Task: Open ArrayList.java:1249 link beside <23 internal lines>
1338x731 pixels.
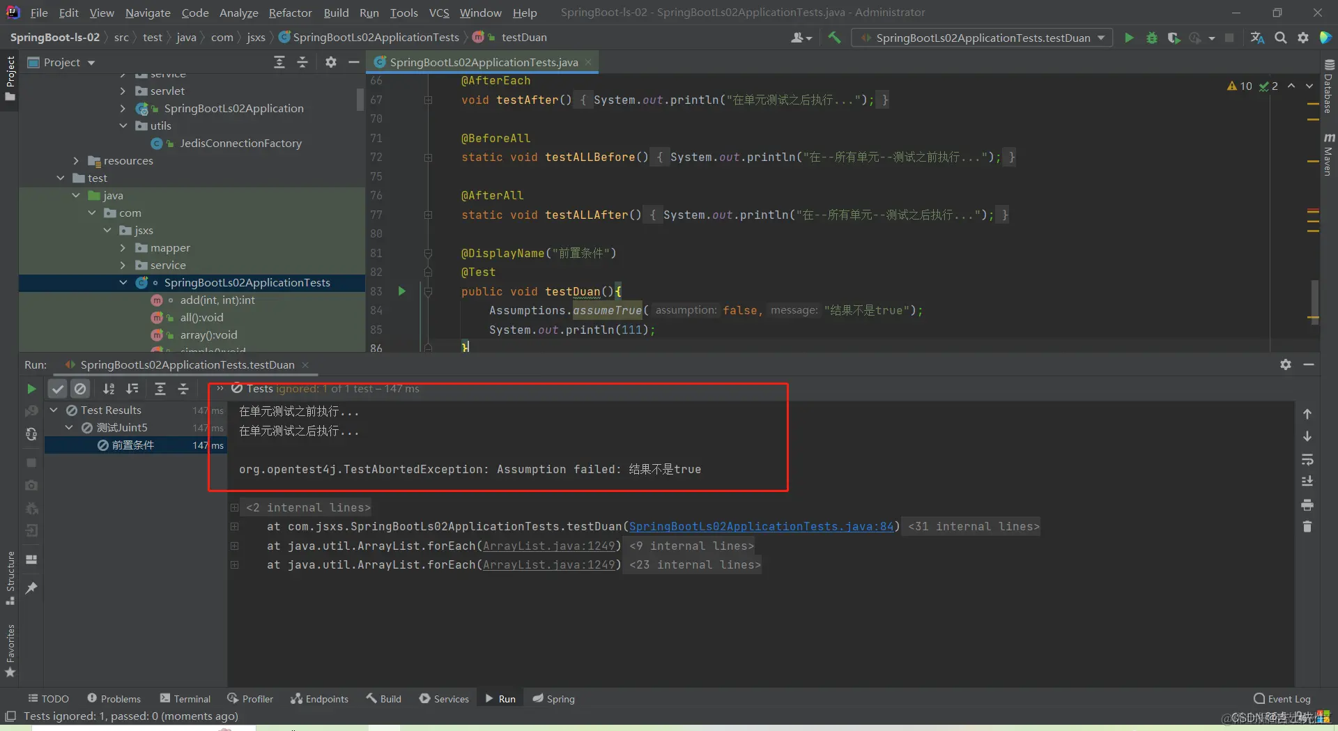Action: pyautogui.click(x=549, y=565)
